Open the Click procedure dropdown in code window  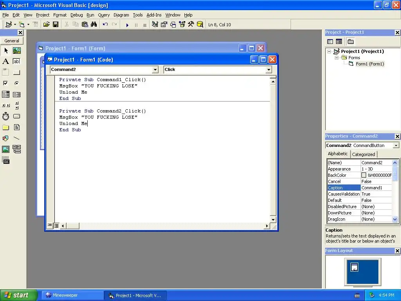(269, 70)
